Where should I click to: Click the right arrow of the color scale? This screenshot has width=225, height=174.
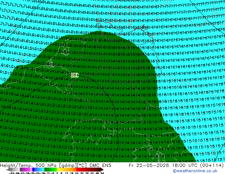tap(102, 169)
